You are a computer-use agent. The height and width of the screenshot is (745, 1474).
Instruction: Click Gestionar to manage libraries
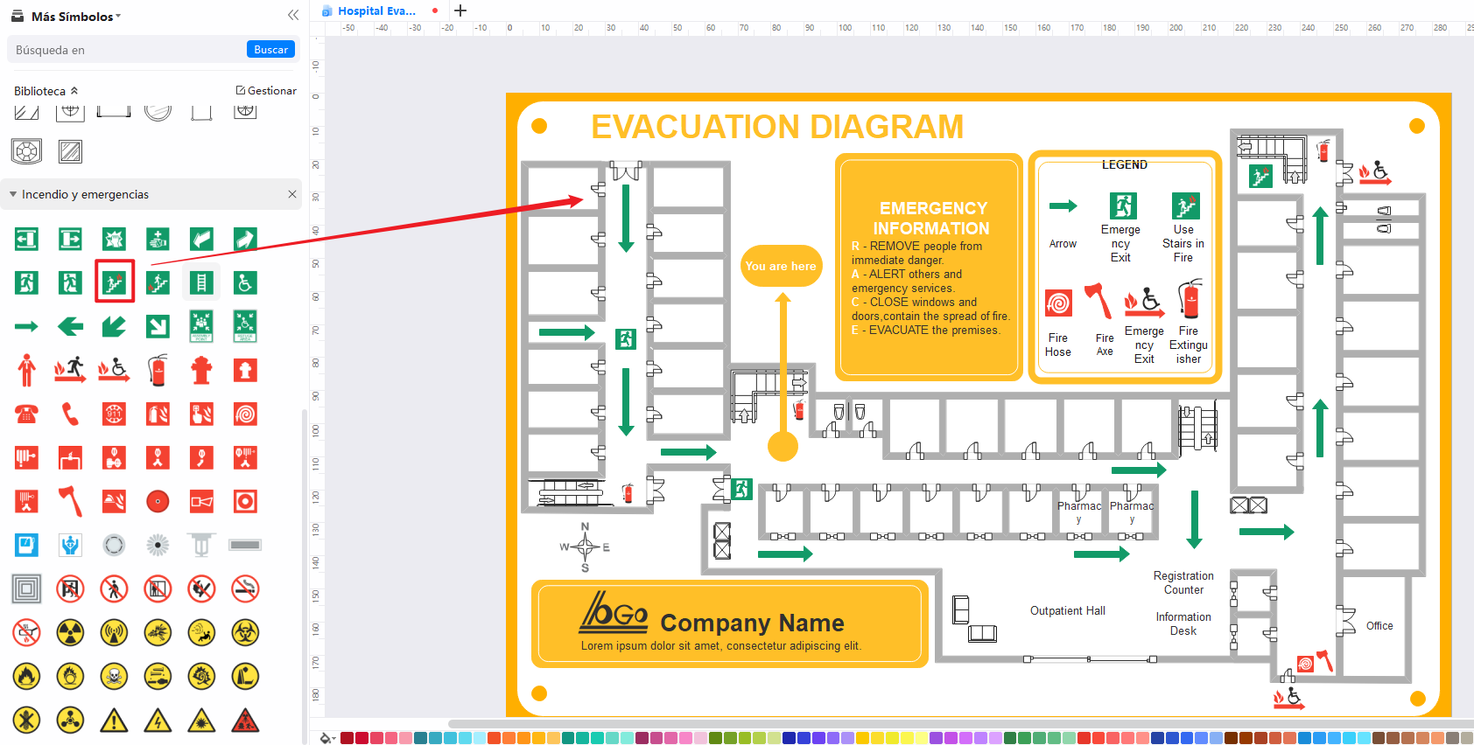pyautogui.click(x=266, y=90)
